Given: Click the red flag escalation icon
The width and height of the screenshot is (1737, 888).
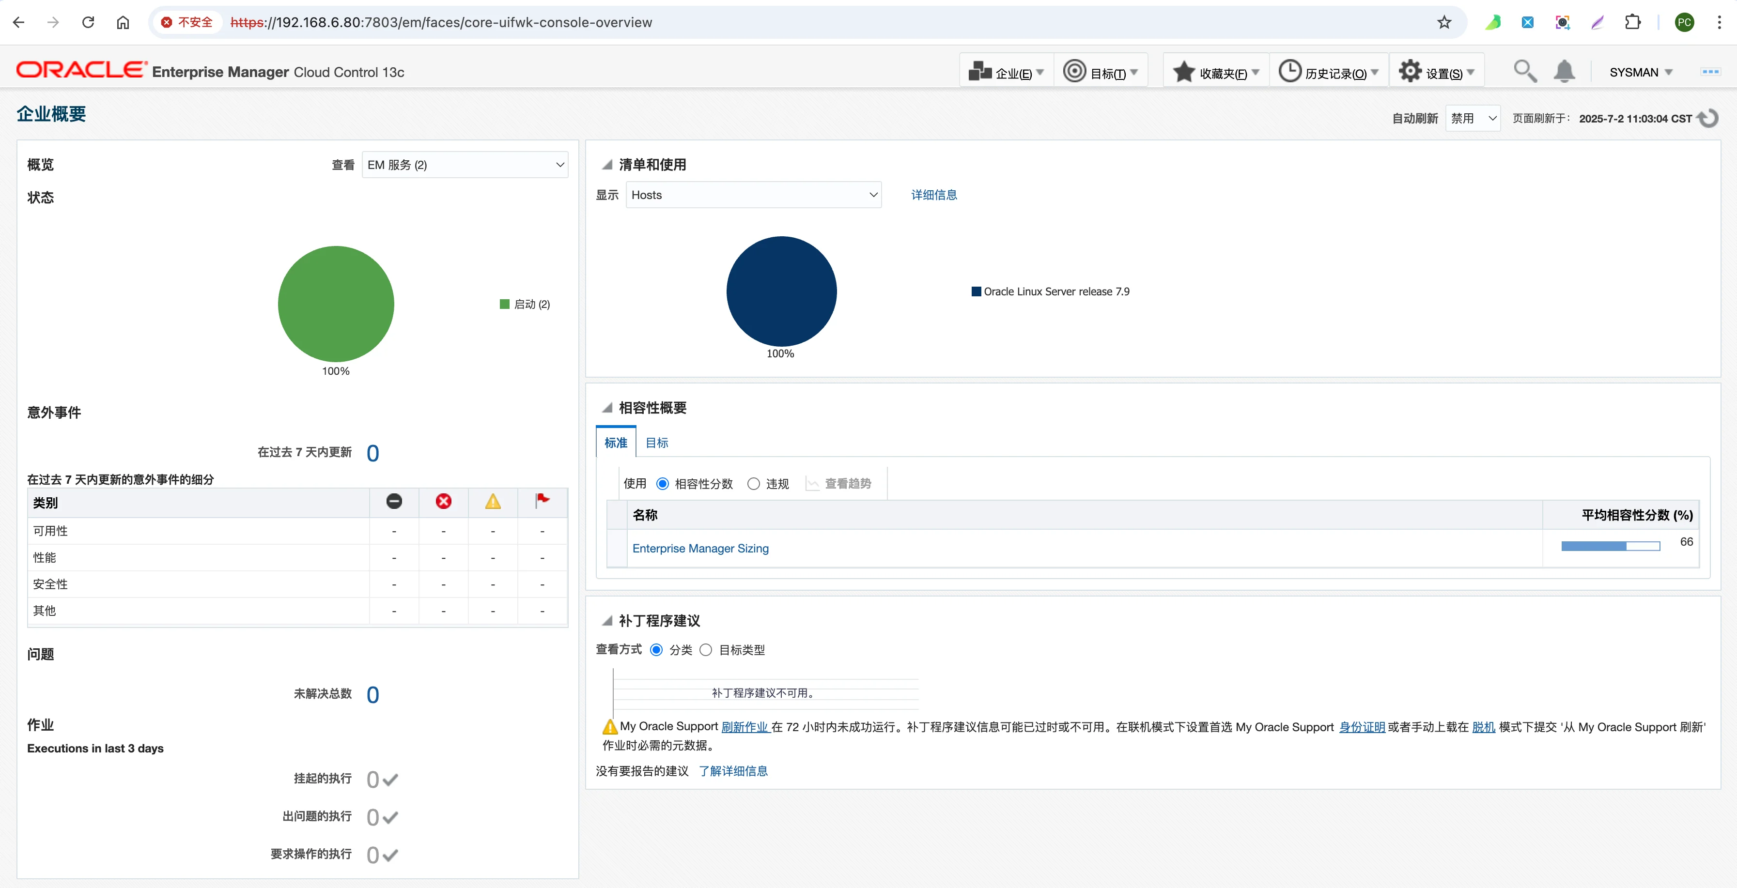Looking at the screenshot, I should (542, 500).
